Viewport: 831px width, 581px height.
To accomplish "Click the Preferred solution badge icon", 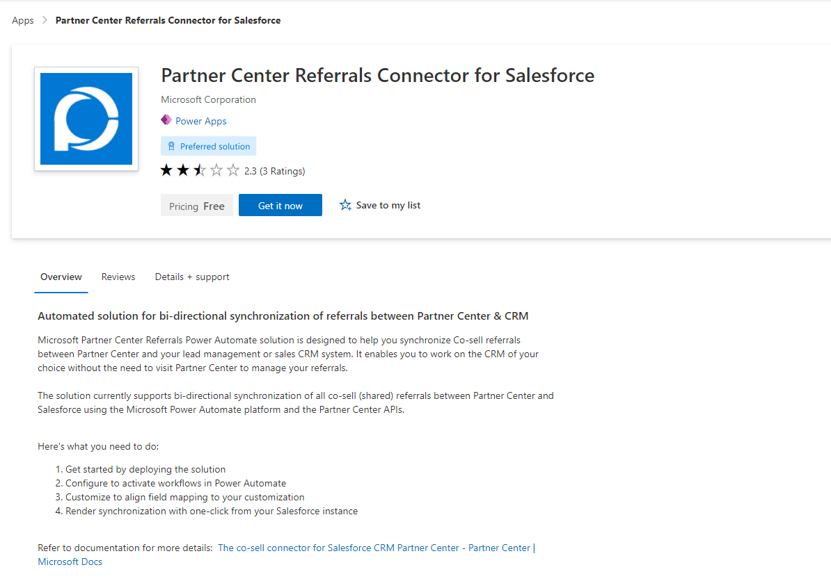I will [171, 146].
